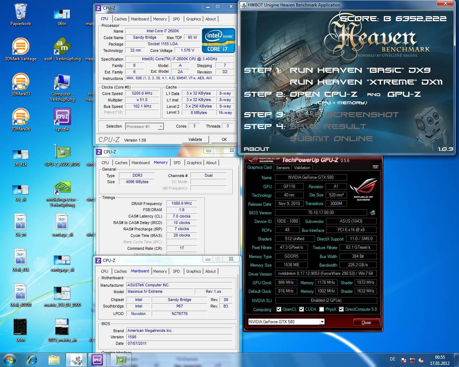Switch to Caches tab in top CPU-Z
459x367 pixels.
[120, 19]
